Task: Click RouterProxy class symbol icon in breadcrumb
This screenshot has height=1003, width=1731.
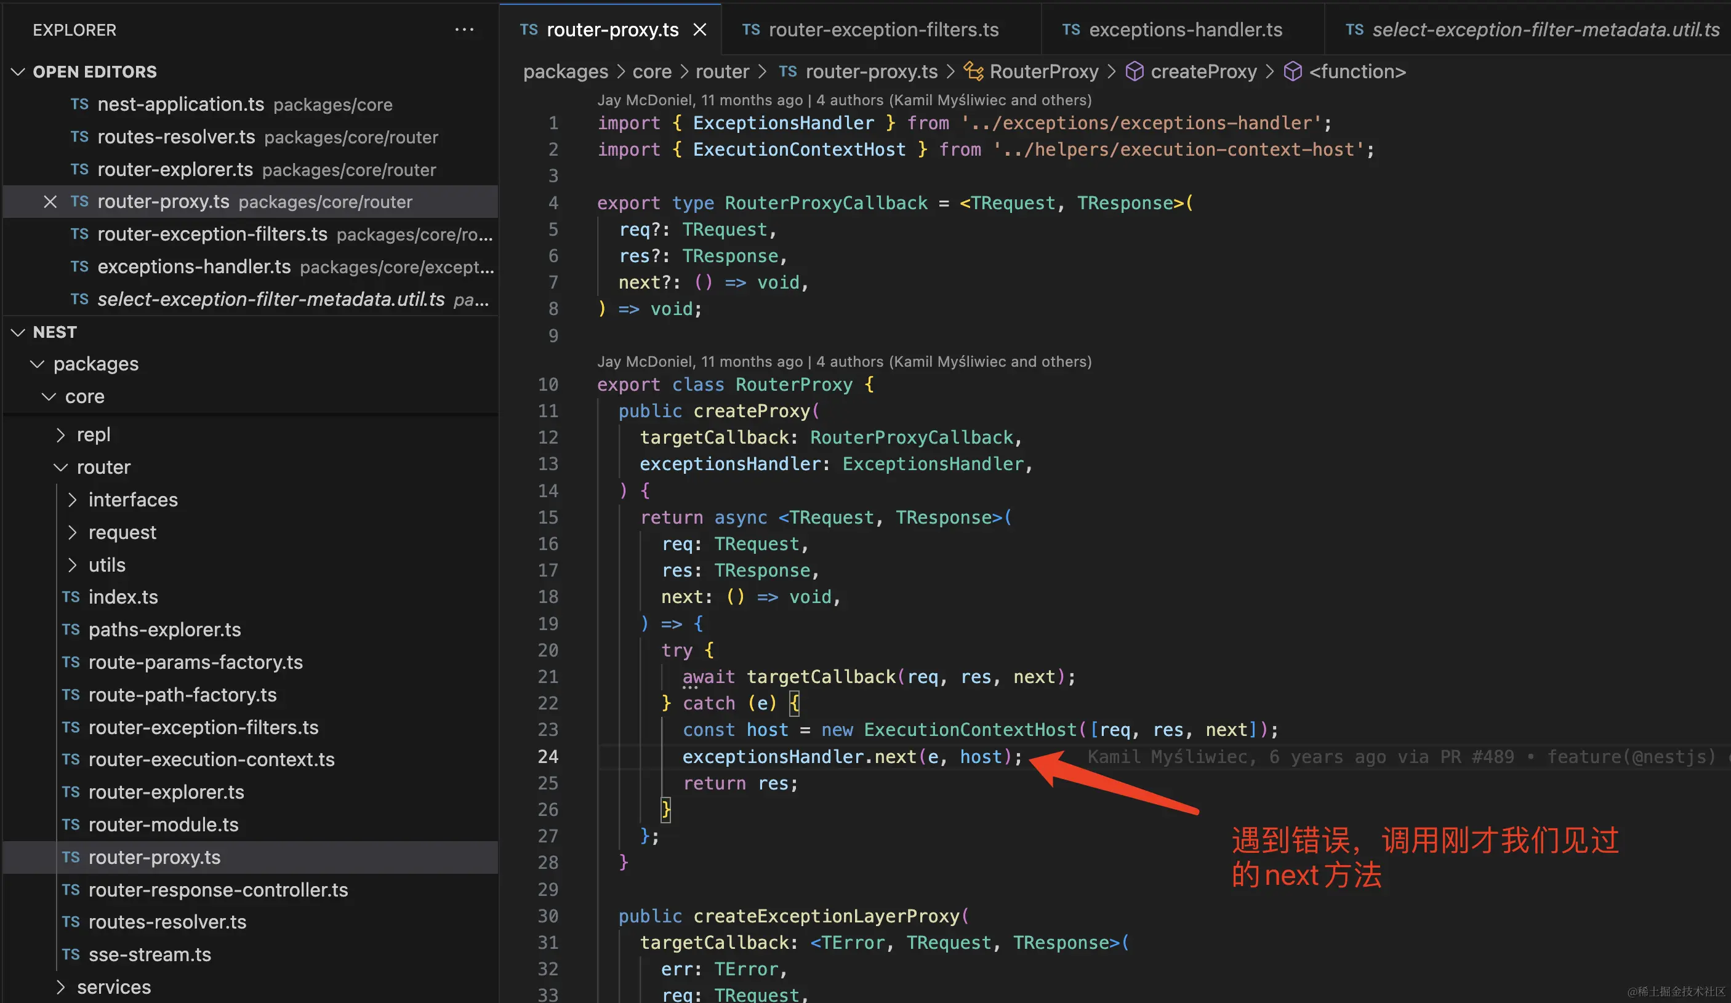Action: (x=973, y=71)
